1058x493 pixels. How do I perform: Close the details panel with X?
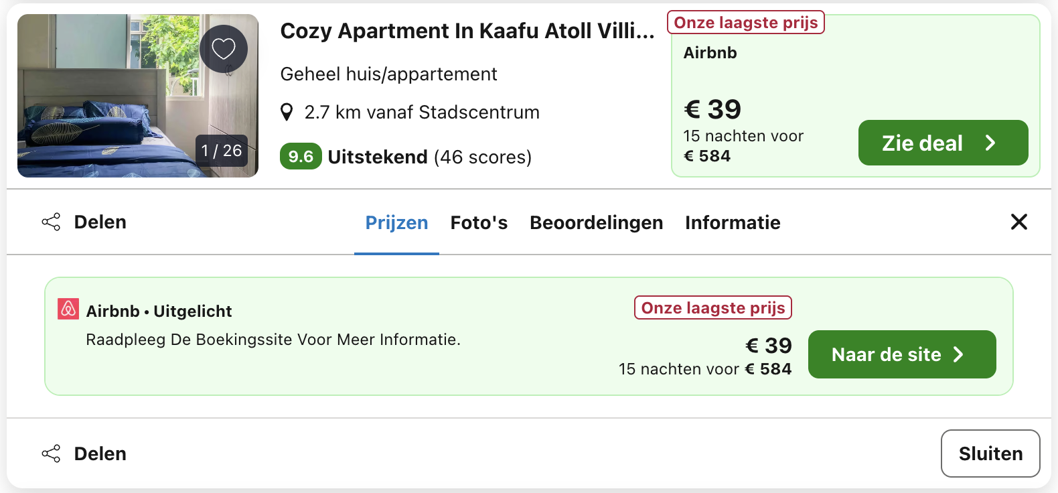point(1018,222)
